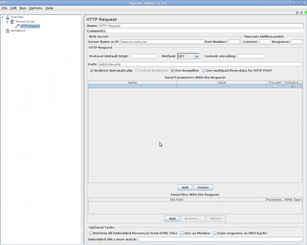Minimize the JMeter window
Image resolution: width=307 pixels, height=245 pixels.
(293, 3)
